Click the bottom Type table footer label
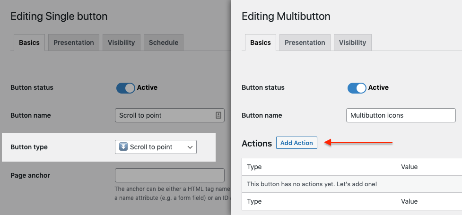Viewport: 462px width, 215px height. coord(254,201)
